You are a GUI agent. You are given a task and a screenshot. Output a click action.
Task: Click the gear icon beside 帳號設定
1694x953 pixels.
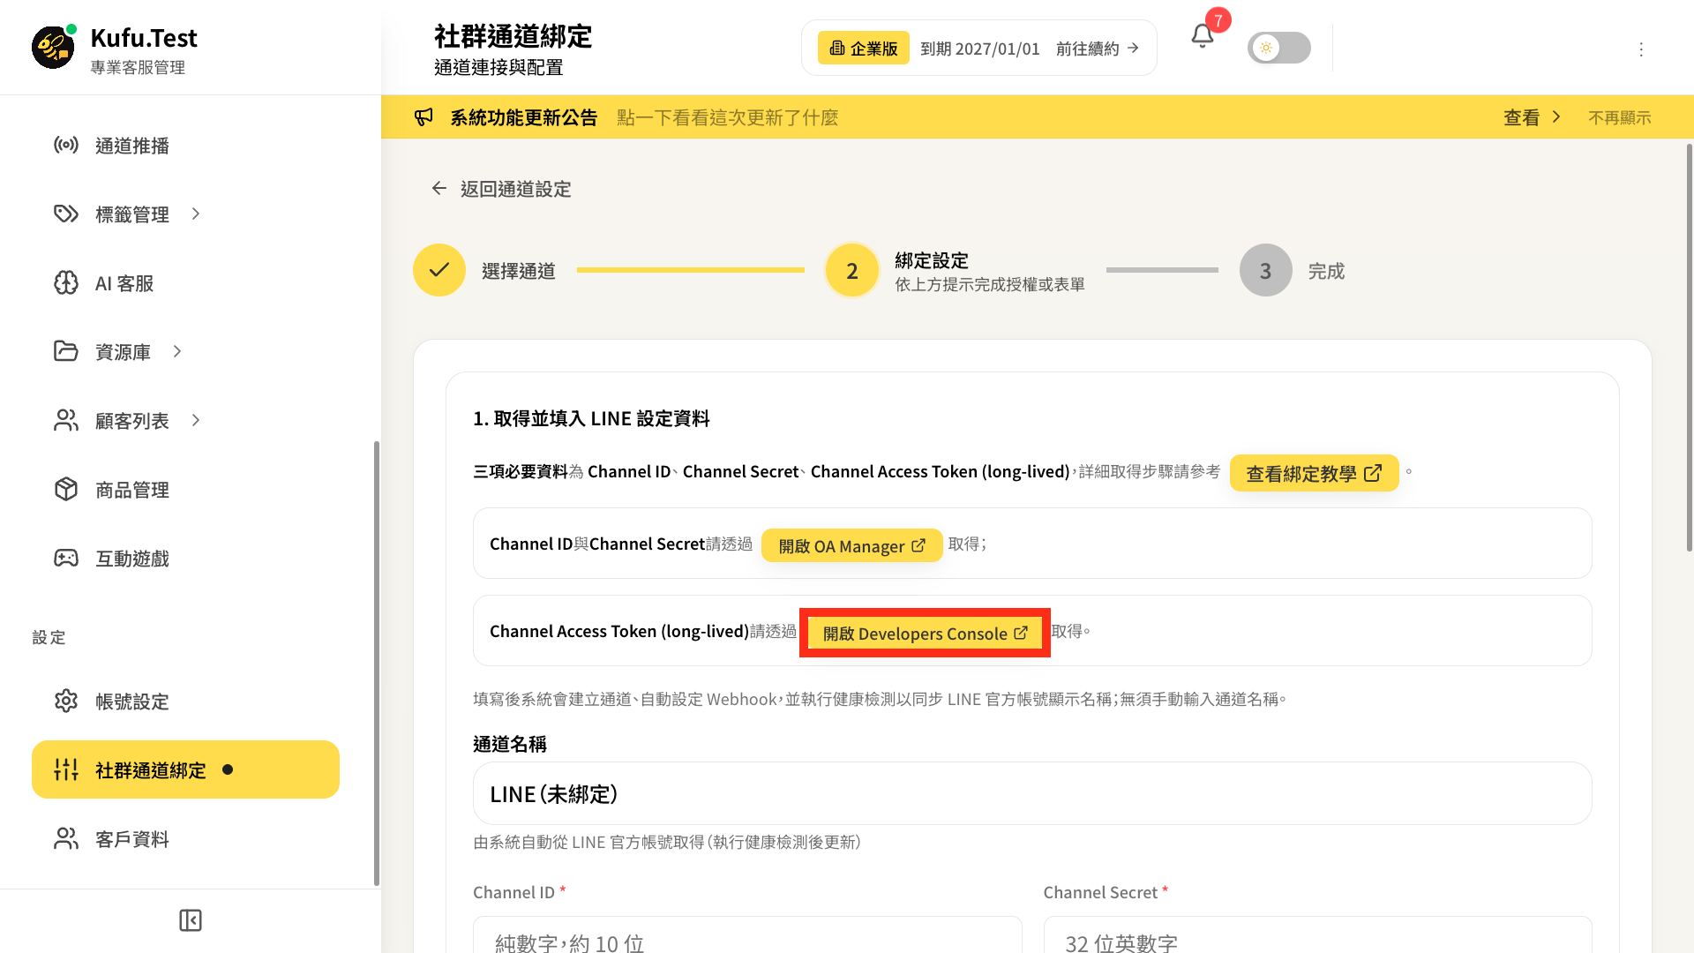[66, 701]
